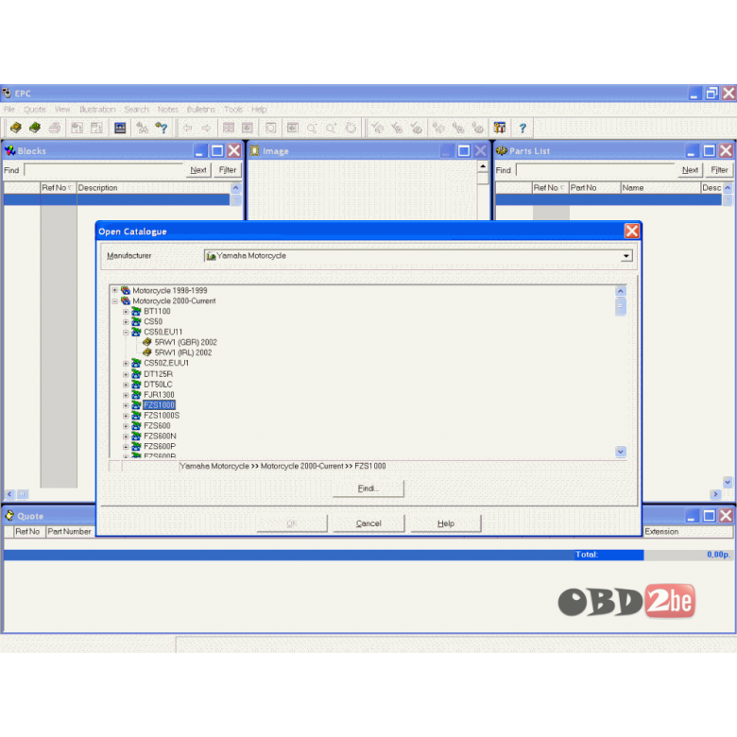This screenshot has height=737, width=737.
Task: Collapse the CS50,EU11 tree node
Action: (x=126, y=332)
